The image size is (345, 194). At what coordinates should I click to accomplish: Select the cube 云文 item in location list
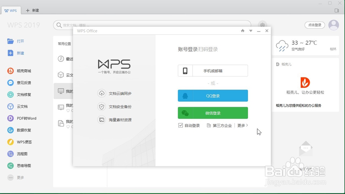pyautogui.click(x=63, y=75)
